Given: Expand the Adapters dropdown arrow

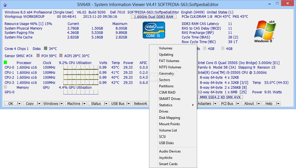Looking at the screenshot, I should tap(215, 103).
